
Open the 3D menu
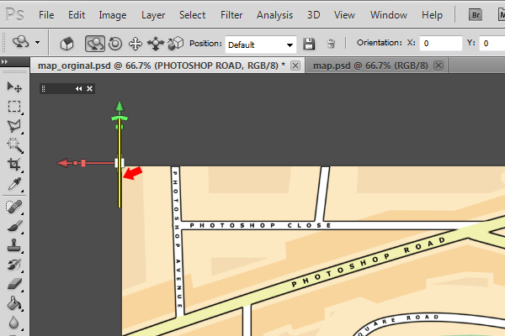(x=313, y=15)
